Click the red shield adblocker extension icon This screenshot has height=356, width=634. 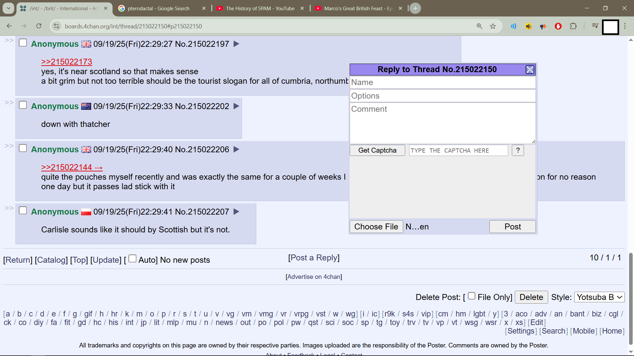tap(558, 26)
